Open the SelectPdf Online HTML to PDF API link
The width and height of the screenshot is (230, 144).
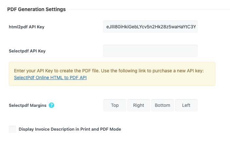(50, 78)
